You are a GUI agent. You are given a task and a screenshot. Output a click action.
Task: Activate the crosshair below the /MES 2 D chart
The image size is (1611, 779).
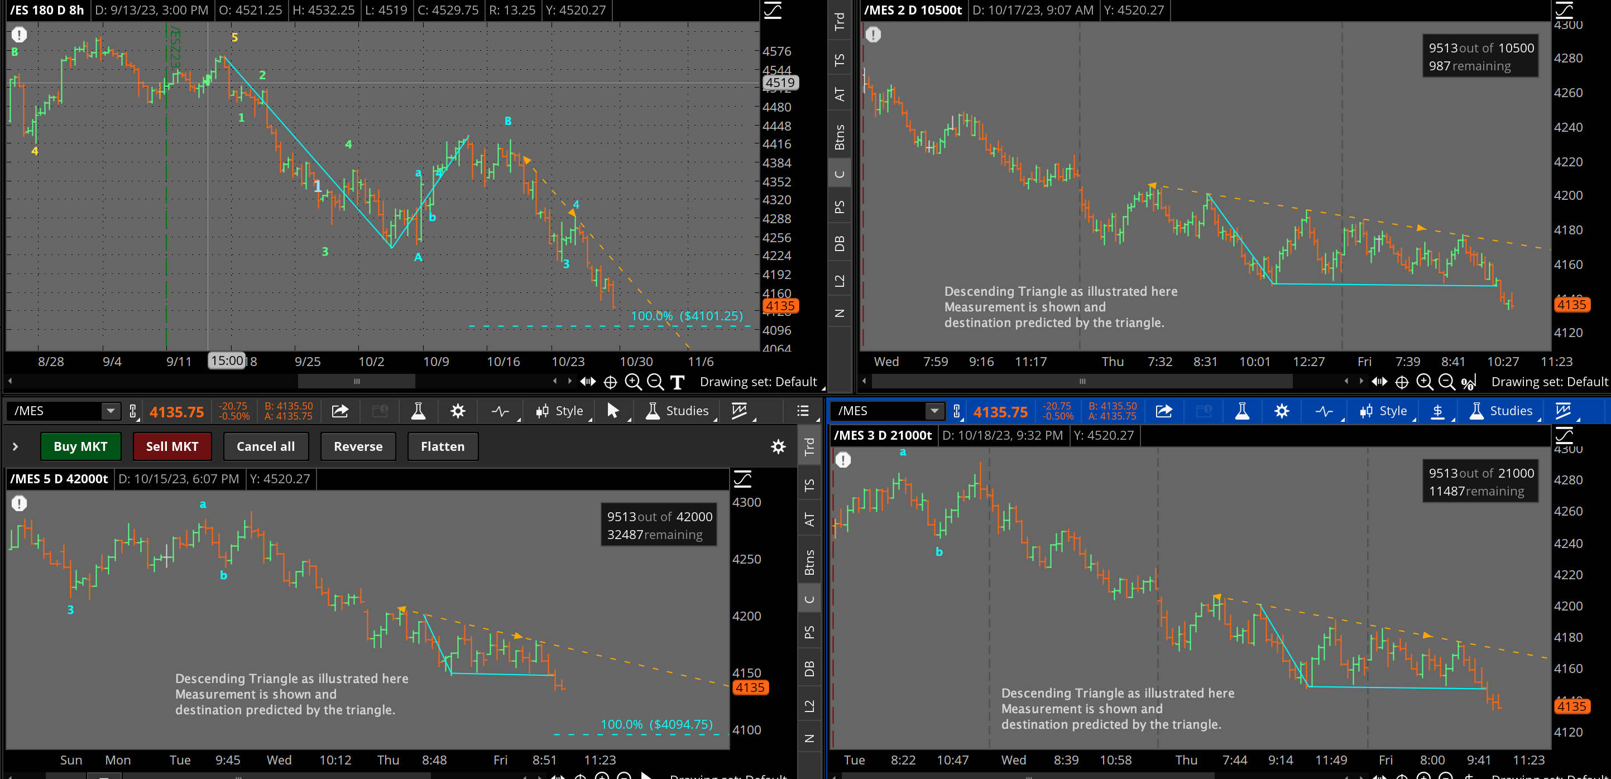tap(1402, 381)
